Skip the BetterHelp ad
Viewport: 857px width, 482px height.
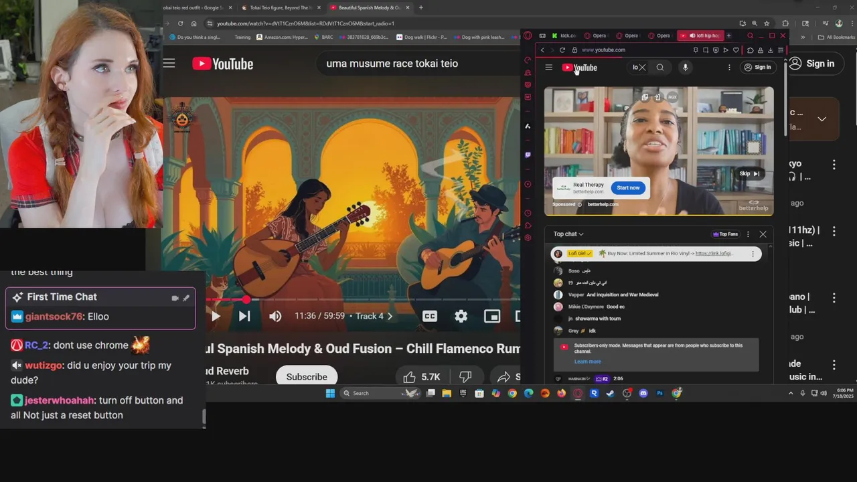tap(749, 173)
